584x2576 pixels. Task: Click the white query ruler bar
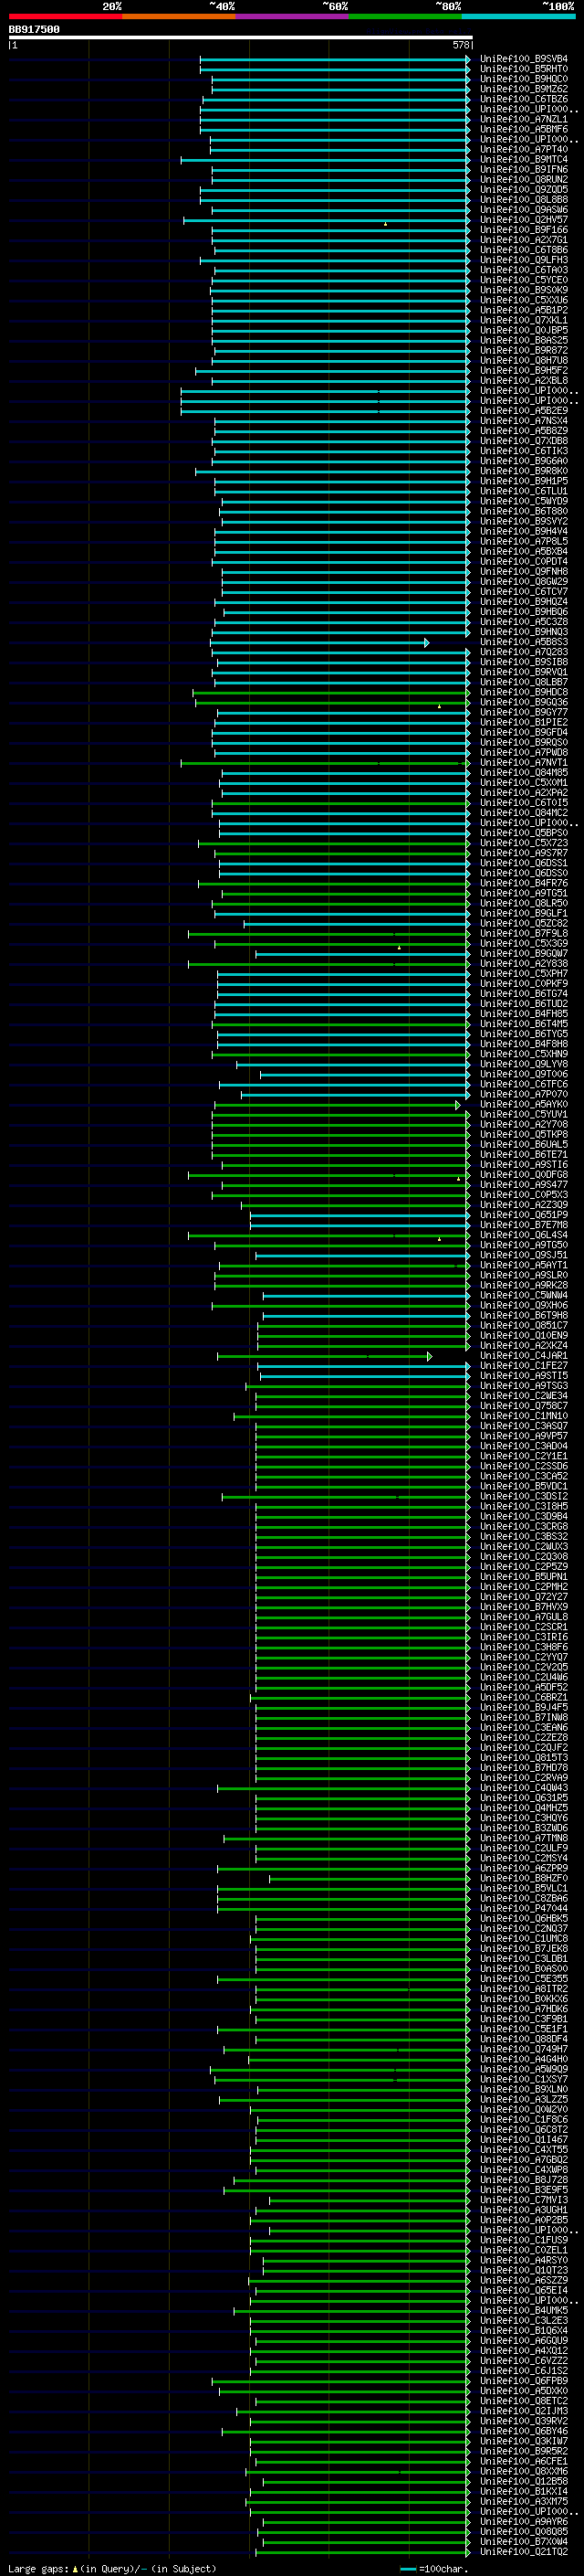(x=241, y=37)
